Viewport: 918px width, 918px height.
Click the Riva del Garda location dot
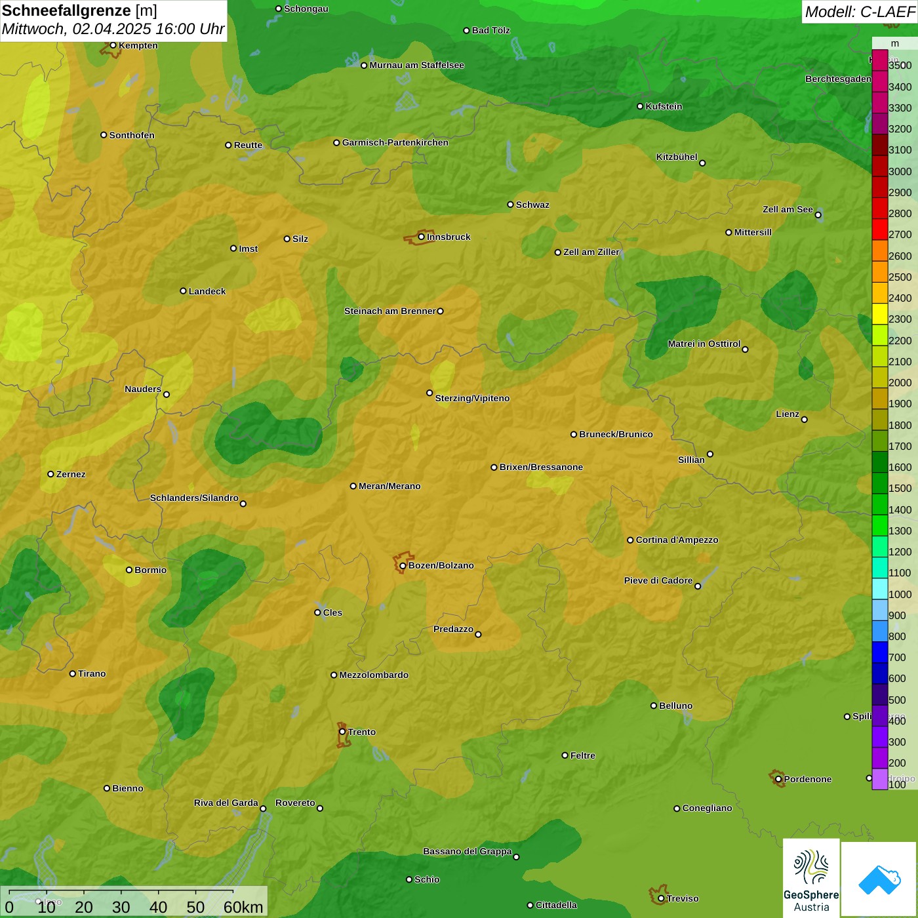[263, 808]
